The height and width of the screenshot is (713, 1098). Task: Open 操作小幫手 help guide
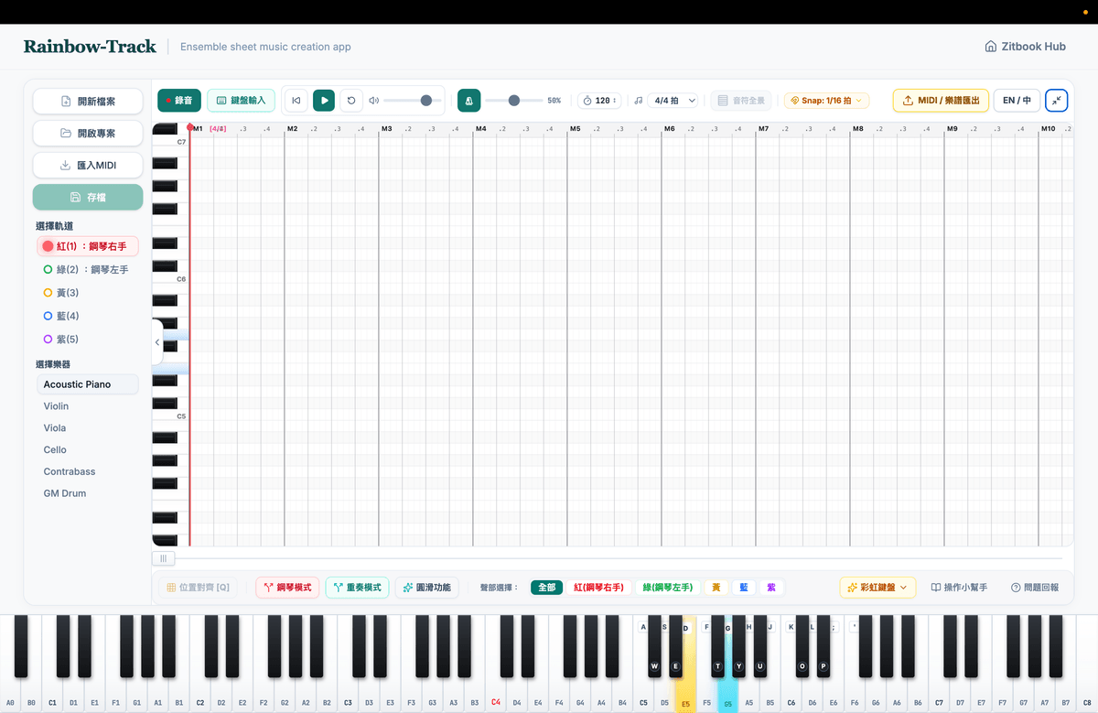(959, 588)
